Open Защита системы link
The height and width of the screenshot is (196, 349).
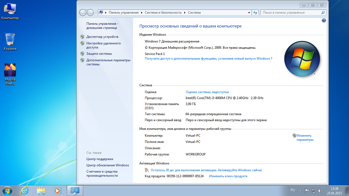click(x=99, y=54)
